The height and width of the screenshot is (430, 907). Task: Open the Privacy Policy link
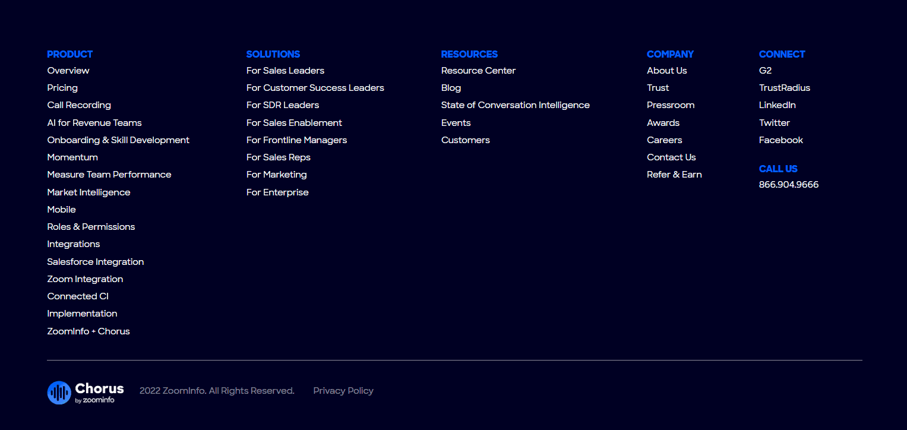click(x=343, y=391)
